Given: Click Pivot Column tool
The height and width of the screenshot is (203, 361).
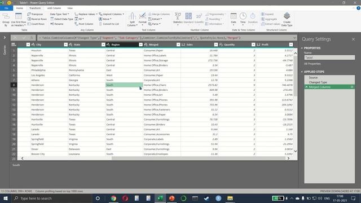Looking at the screenshot, I should point(84,24).
